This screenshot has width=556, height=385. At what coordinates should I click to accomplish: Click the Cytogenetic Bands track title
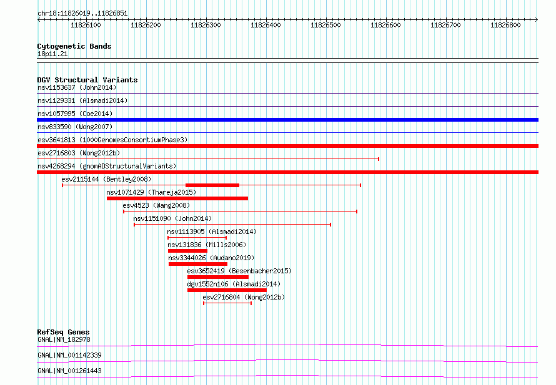pos(74,46)
